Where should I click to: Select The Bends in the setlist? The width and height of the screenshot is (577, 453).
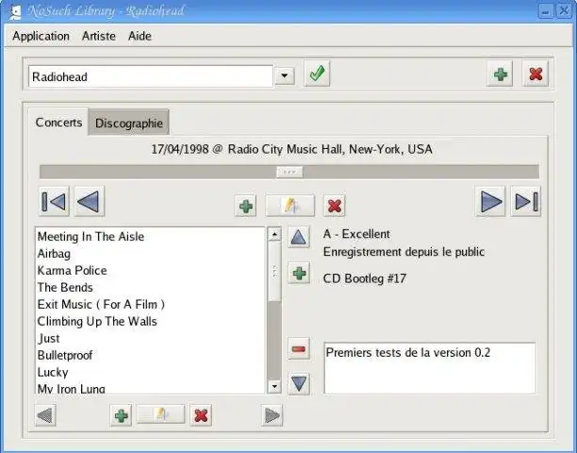150,287
